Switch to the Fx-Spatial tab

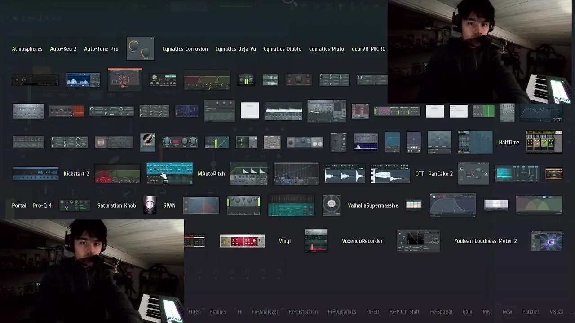point(441,312)
